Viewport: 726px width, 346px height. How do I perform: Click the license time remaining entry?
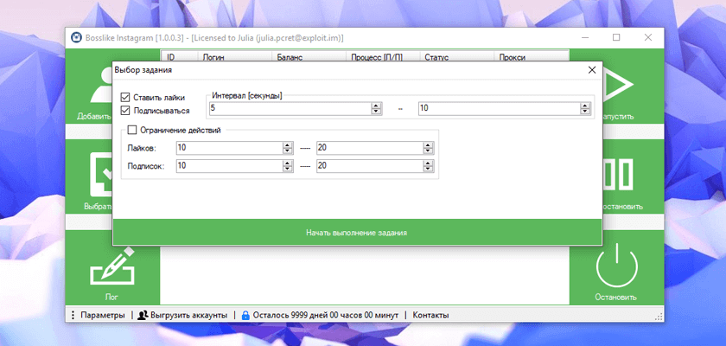point(326,315)
